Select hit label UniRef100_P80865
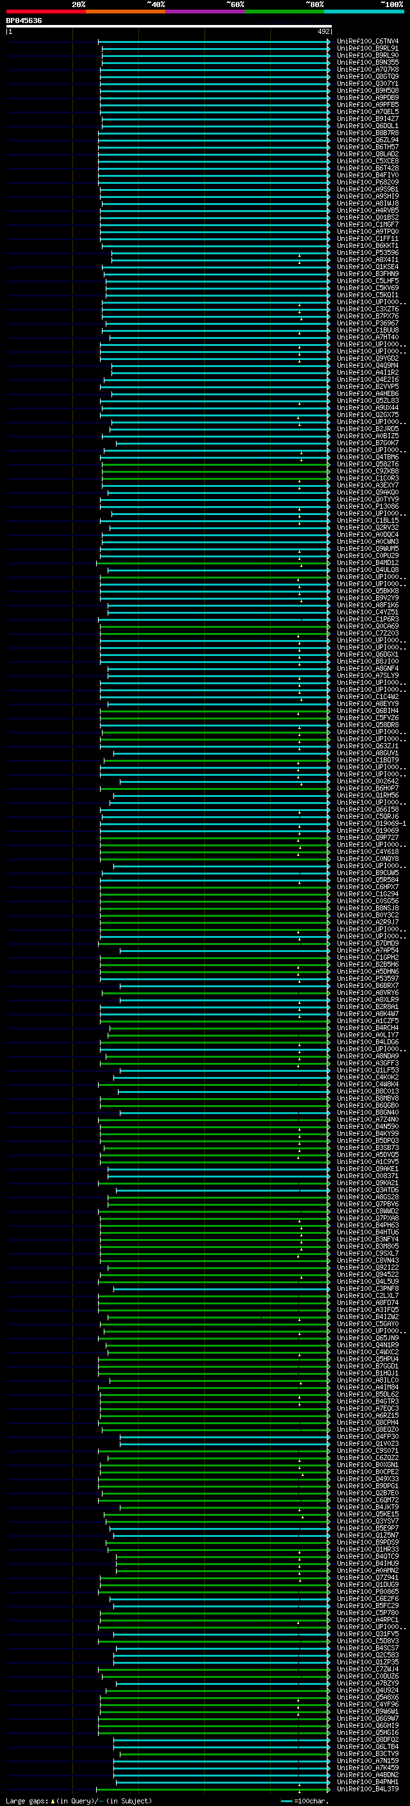 coord(368,1592)
